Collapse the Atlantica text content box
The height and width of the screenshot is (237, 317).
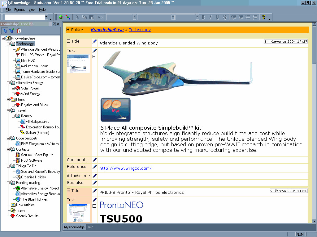tap(94, 57)
